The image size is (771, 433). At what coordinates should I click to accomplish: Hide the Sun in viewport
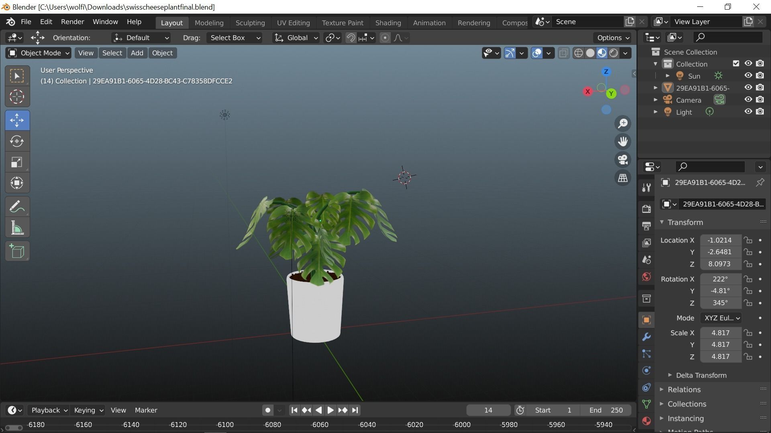point(748,75)
